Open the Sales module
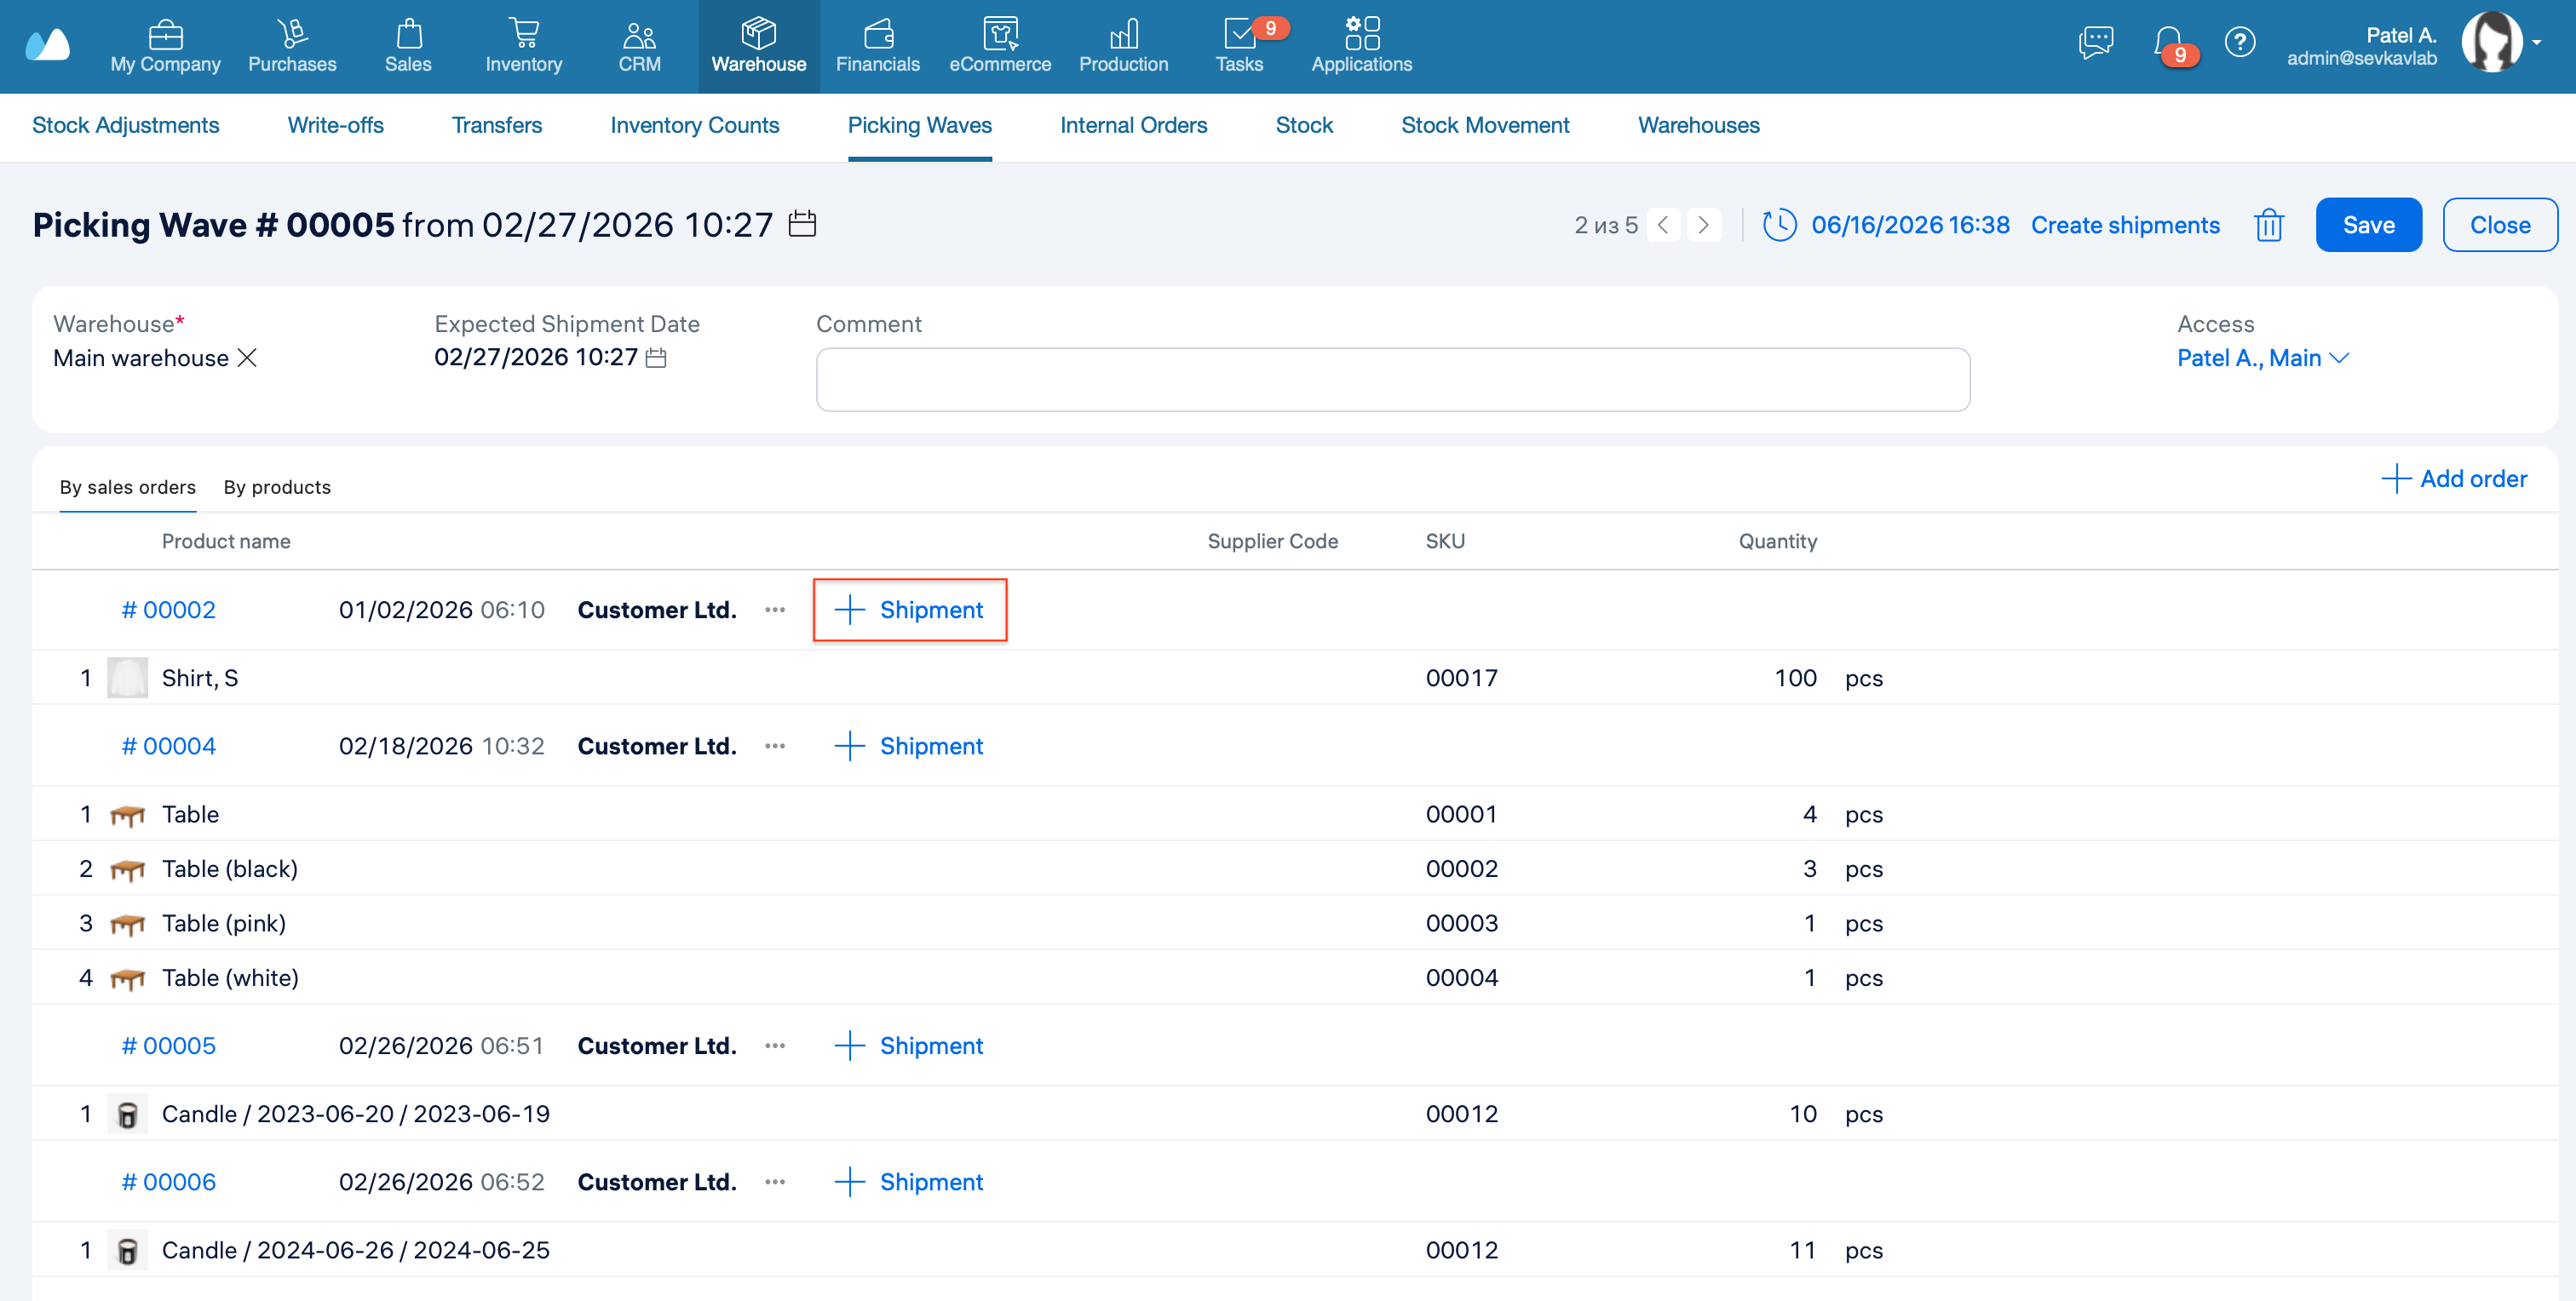2576x1301 pixels. tap(408, 47)
